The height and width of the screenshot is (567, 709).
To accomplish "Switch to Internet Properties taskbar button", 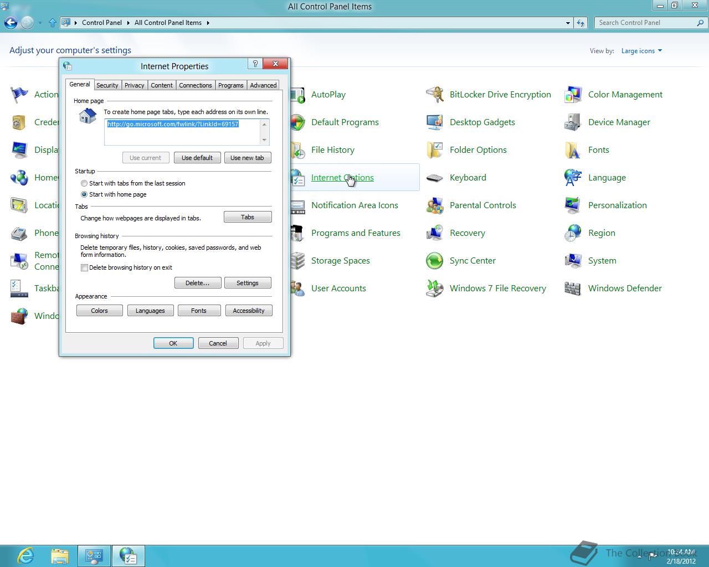I will tap(129, 556).
